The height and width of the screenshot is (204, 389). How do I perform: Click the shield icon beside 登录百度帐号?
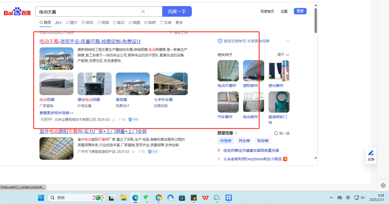220,41
